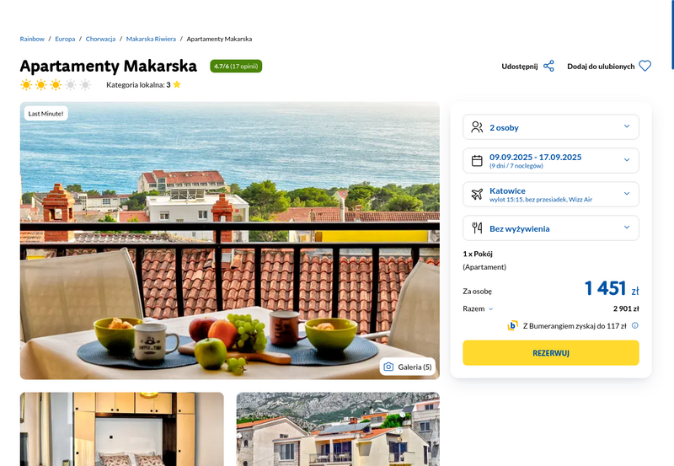Image resolution: width=674 pixels, height=466 pixels.
Task: Click the Rainbow breadcrumb link
Action: (32, 39)
